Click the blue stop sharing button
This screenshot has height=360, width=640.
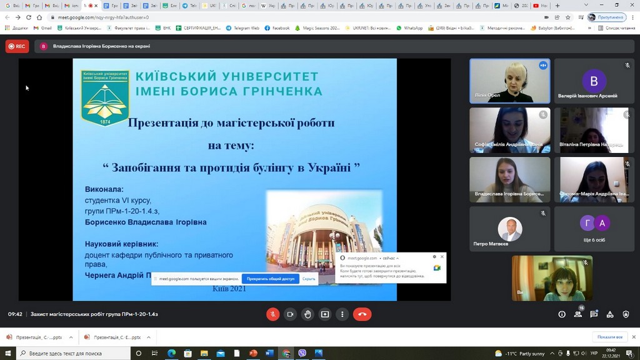270,279
